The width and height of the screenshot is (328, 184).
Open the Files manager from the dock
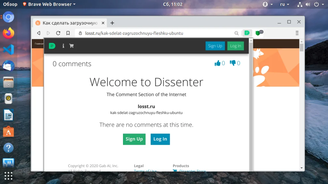(8, 82)
